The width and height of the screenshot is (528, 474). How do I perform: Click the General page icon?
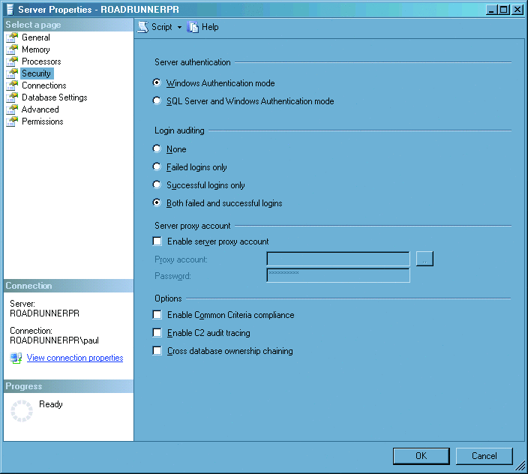[12, 37]
